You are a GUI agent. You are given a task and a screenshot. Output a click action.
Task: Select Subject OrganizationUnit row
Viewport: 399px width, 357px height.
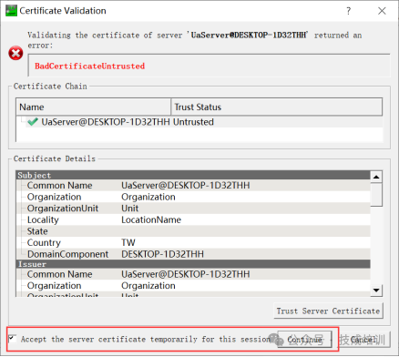tap(193, 209)
